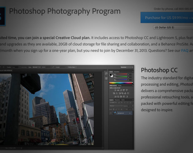Image resolution: width=193 pixels, height=153 pixels.
Task: Toggle lock all for layer
Action: pos(122,109)
